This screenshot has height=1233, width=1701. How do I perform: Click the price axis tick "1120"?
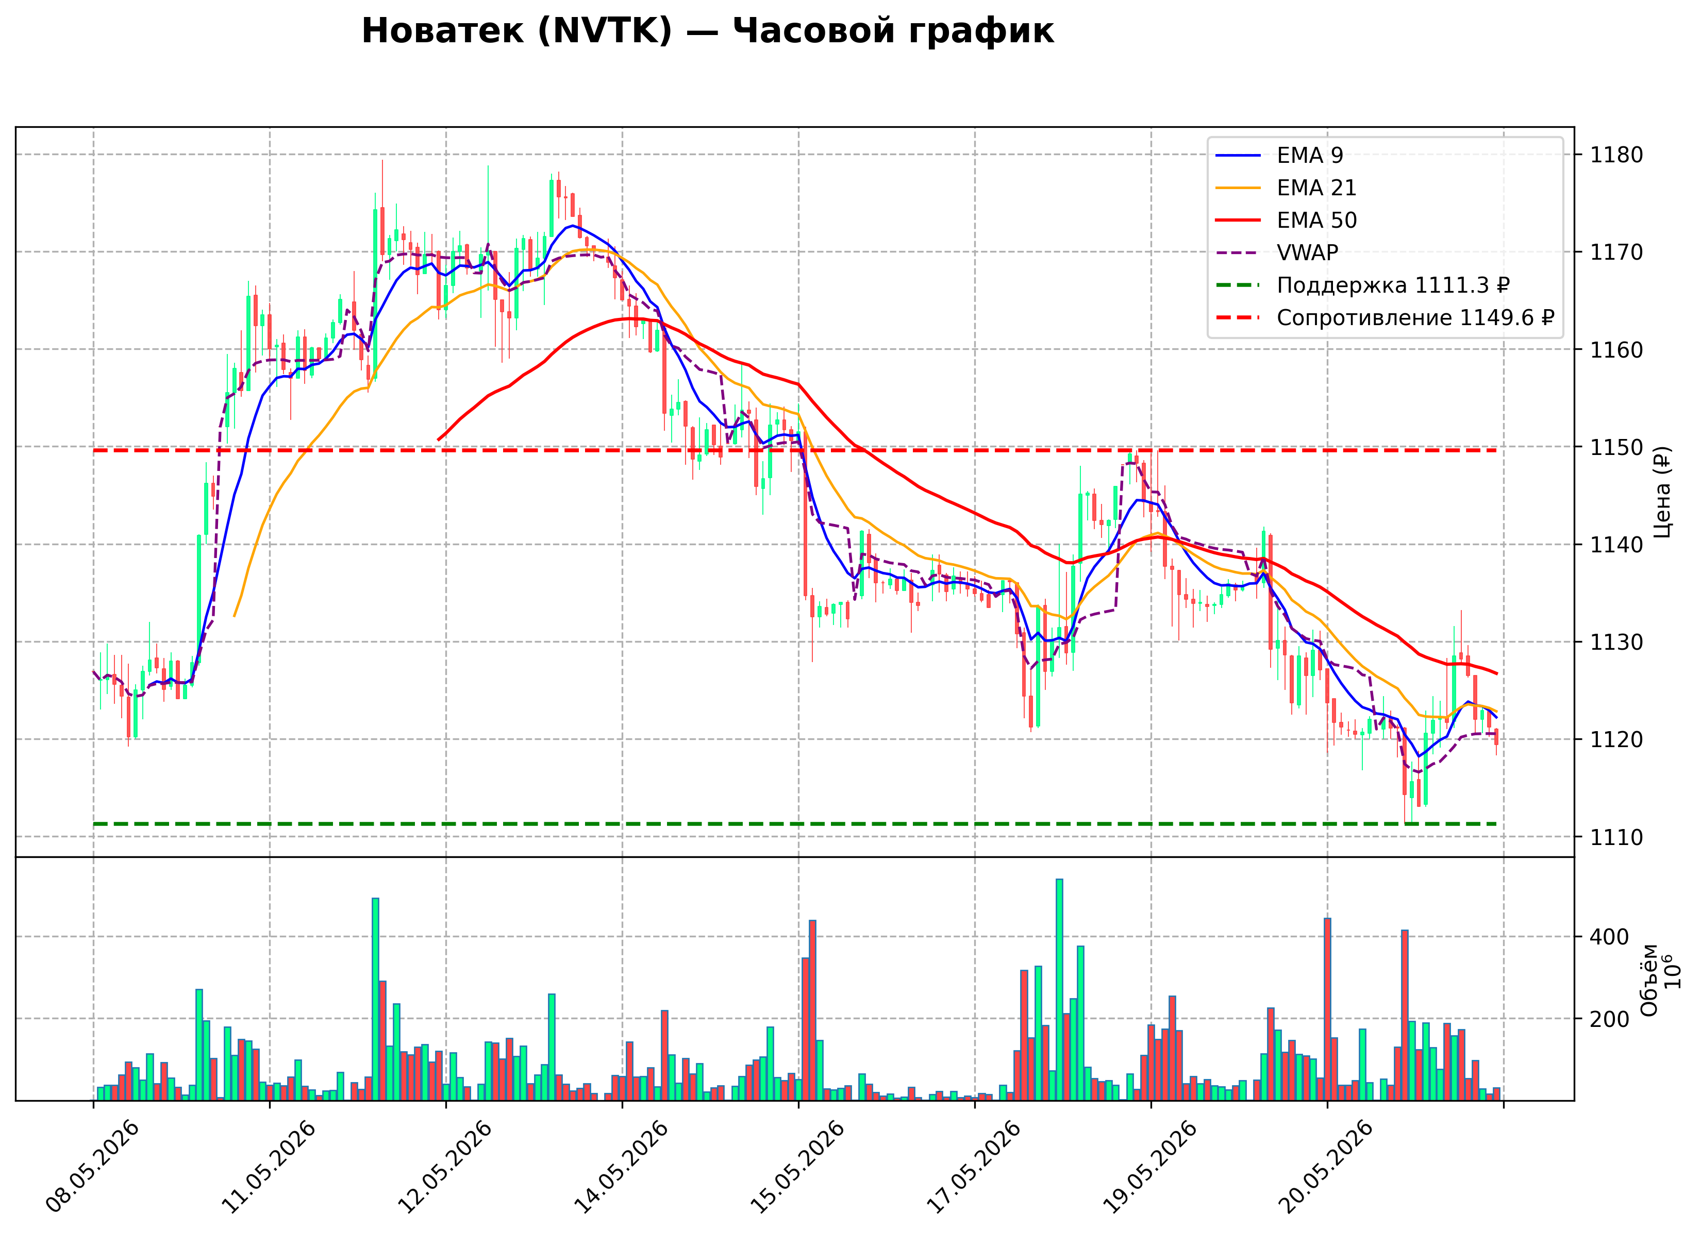point(1616,740)
